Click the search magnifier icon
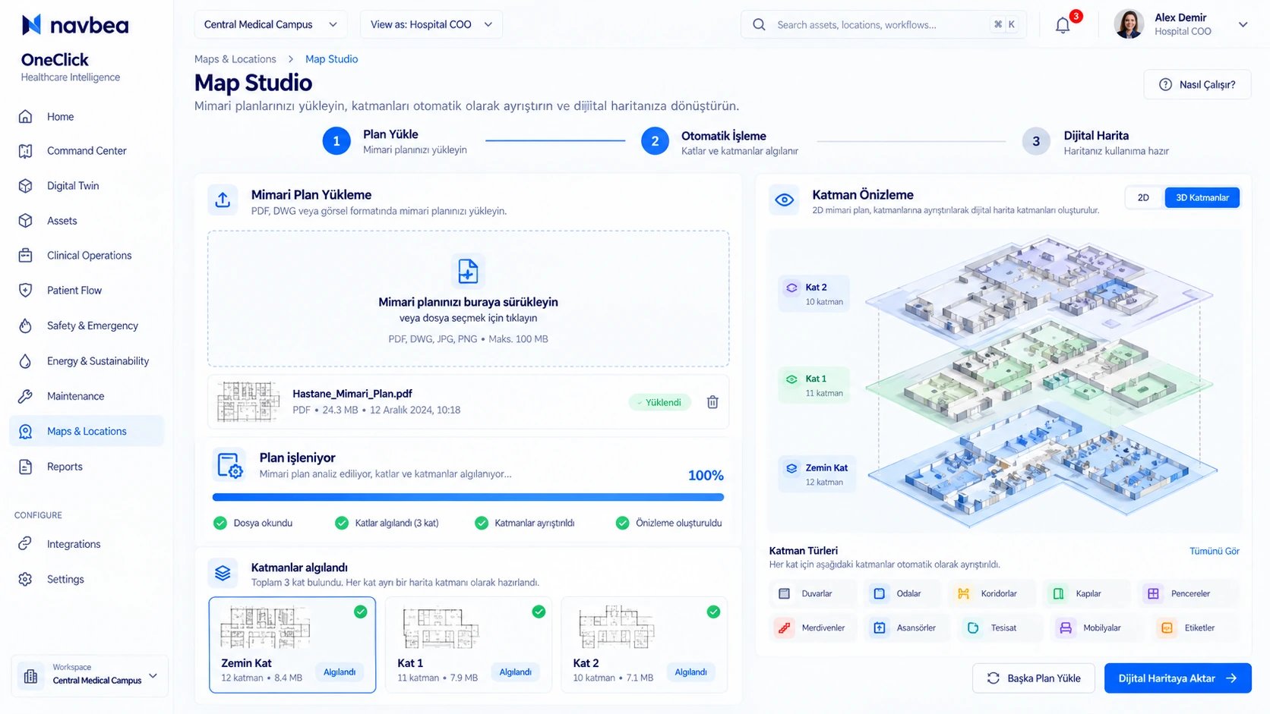1270x714 pixels. (759, 25)
